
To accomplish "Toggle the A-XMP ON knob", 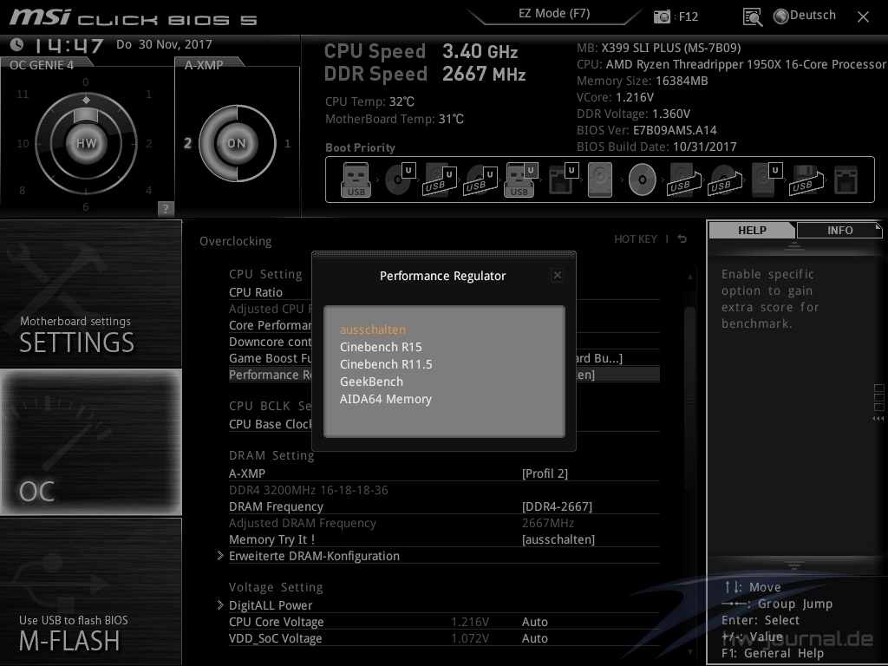I will click(237, 143).
